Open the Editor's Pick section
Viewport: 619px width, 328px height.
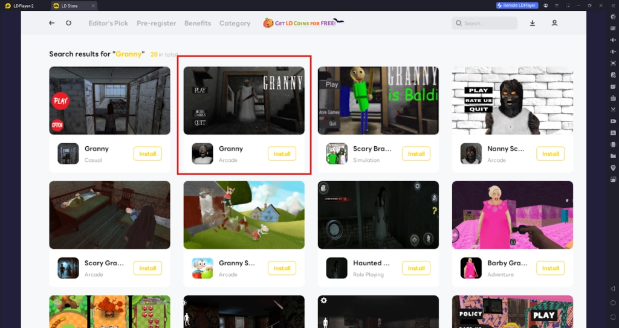point(108,24)
